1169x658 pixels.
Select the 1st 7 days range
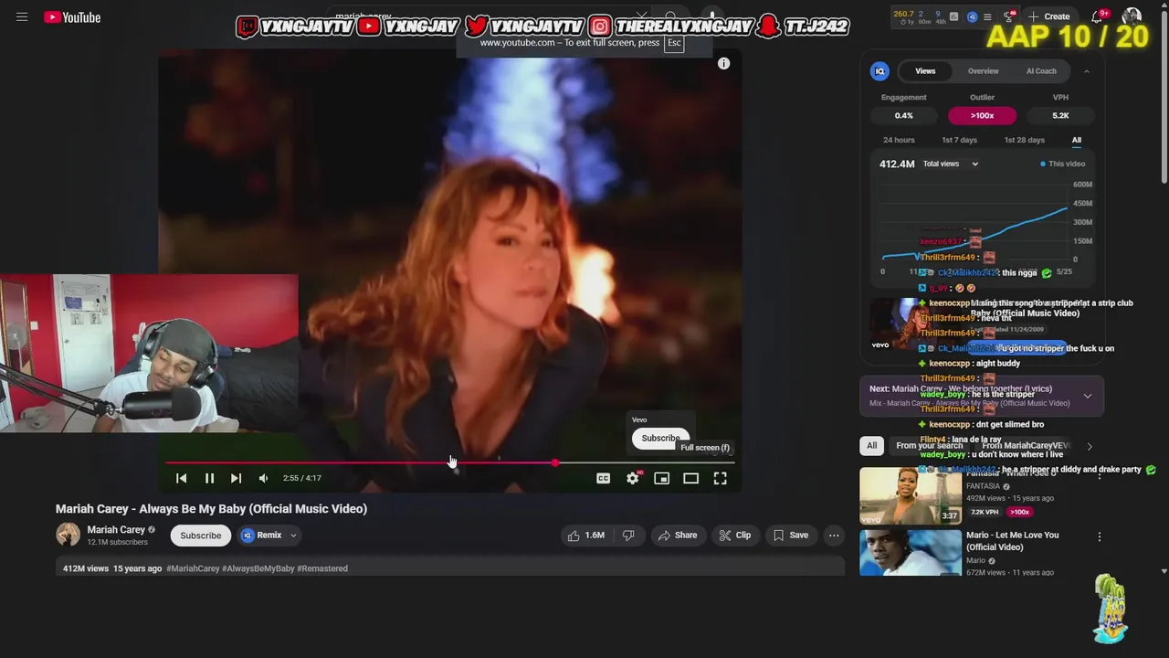pyautogui.click(x=959, y=140)
